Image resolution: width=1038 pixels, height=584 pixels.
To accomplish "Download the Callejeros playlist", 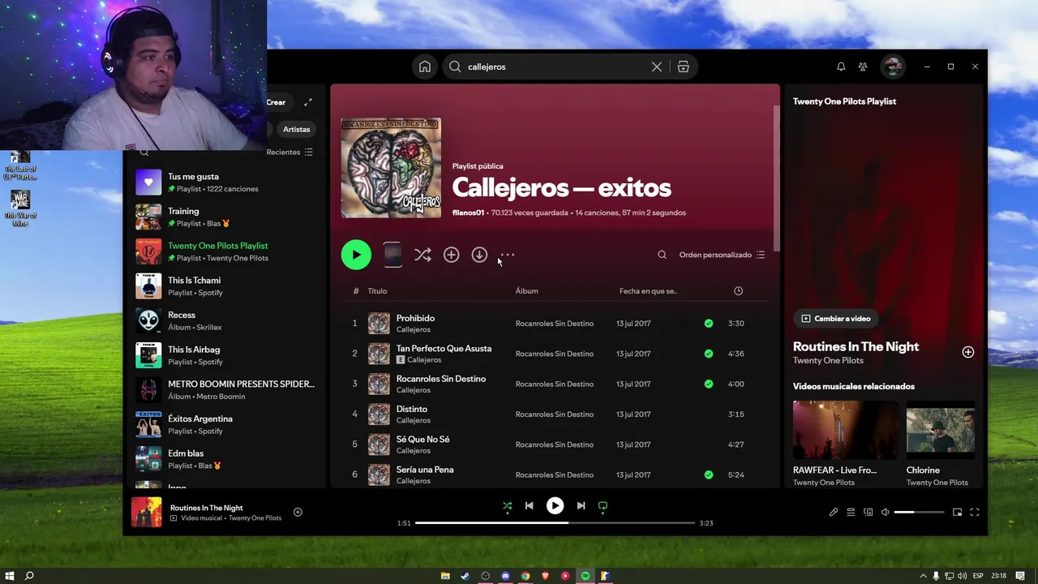I will (x=479, y=255).
